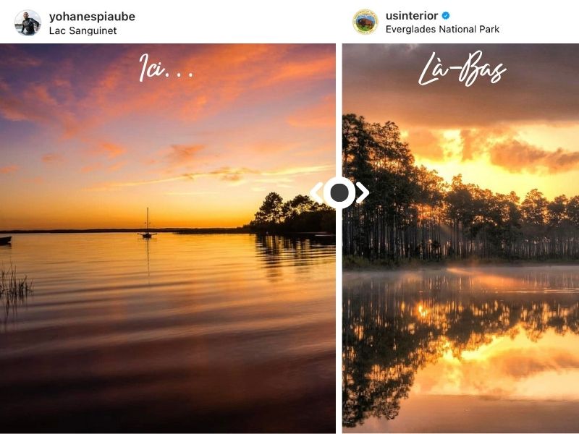The width and height of the screenshot is (579, 434).
Task: Open the yohanespiaube username link
Action: point(92,16)
